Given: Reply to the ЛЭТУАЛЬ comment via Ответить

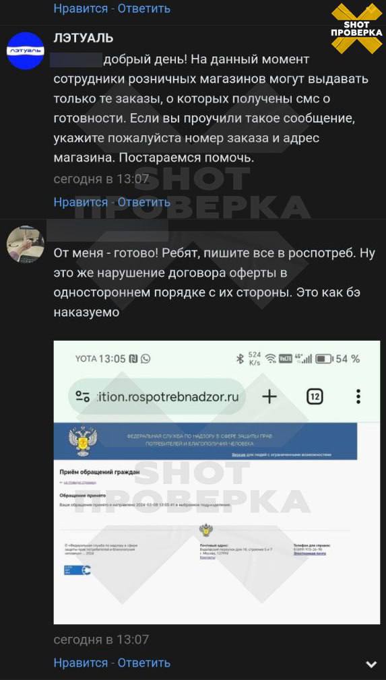Looking at the screenshot, I should click(x=144, y=202).
